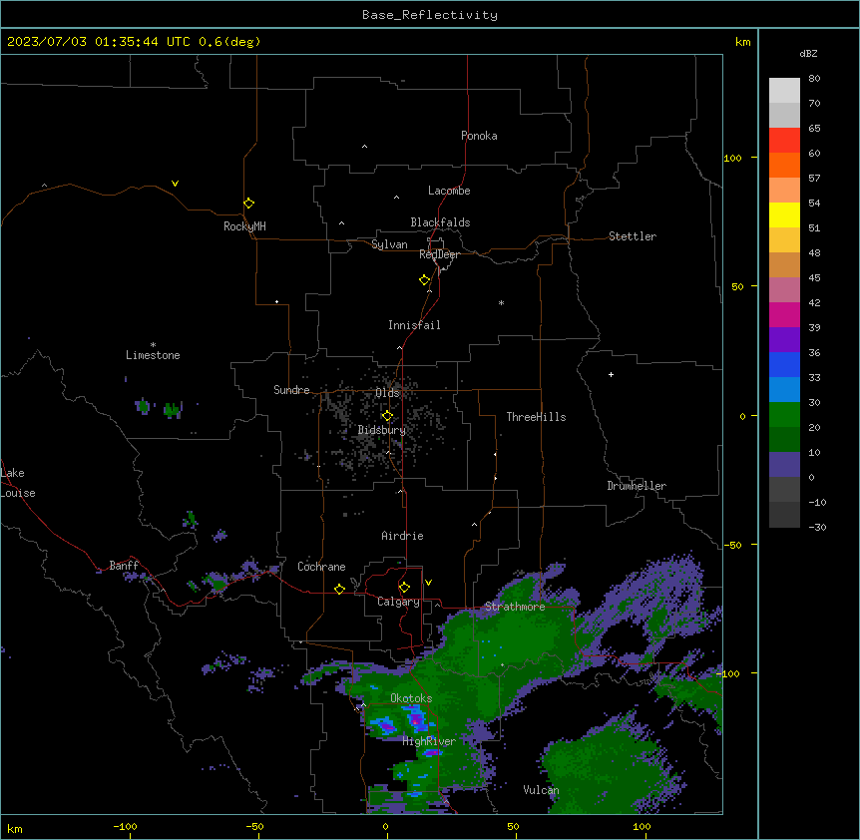Click the Stettler town label

[633, 236]
